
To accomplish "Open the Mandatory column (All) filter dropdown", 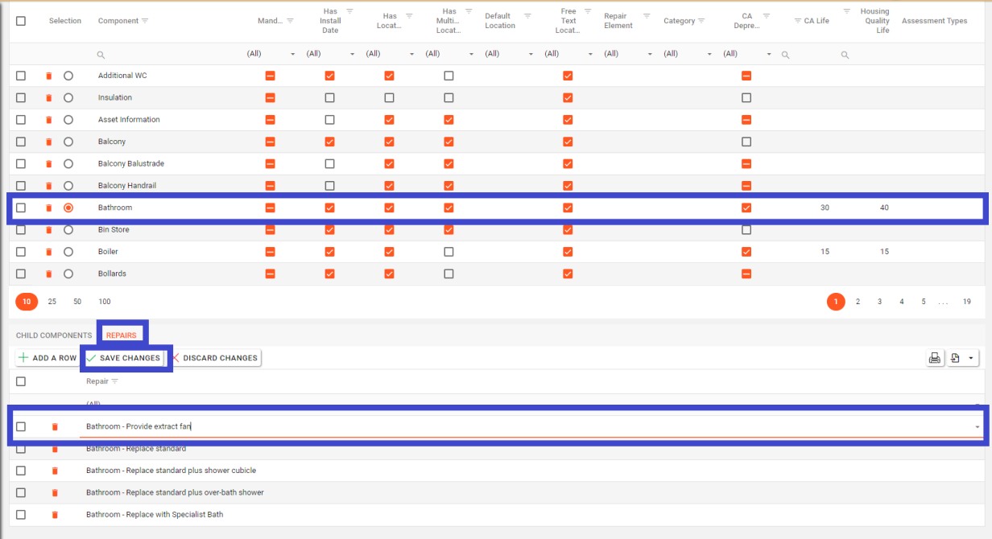I will pyautogui.click(x=292, y=54).
